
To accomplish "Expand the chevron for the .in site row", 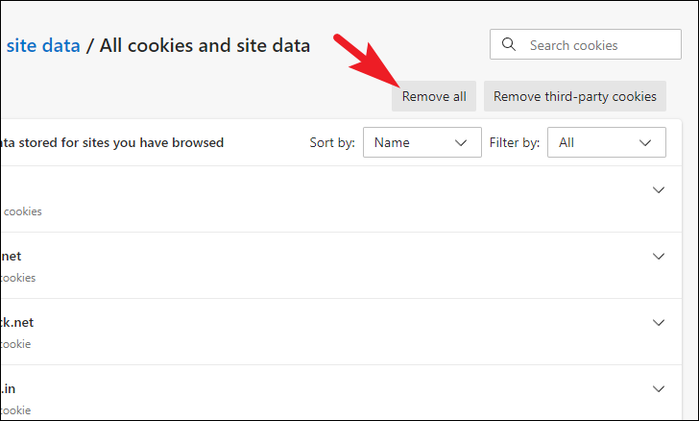I will (x=659, y=389).
